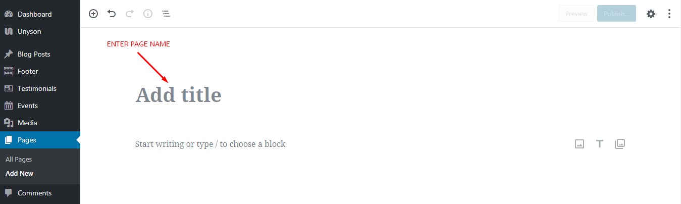Viewport: 681px width, 204px height.
Task: Insert an Image block from the shortcut icon
Action: pyautogui.click(x=580, y=144)
